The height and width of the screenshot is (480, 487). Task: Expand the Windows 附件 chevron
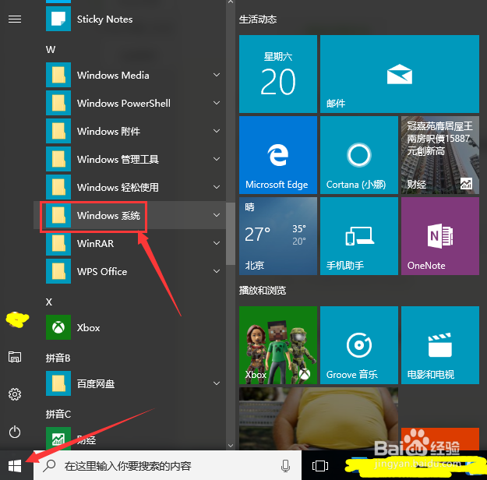tap(217, 131)
